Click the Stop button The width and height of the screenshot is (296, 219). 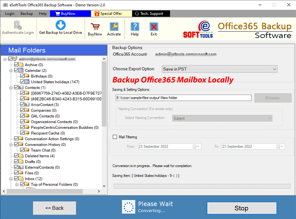point(241,208)
